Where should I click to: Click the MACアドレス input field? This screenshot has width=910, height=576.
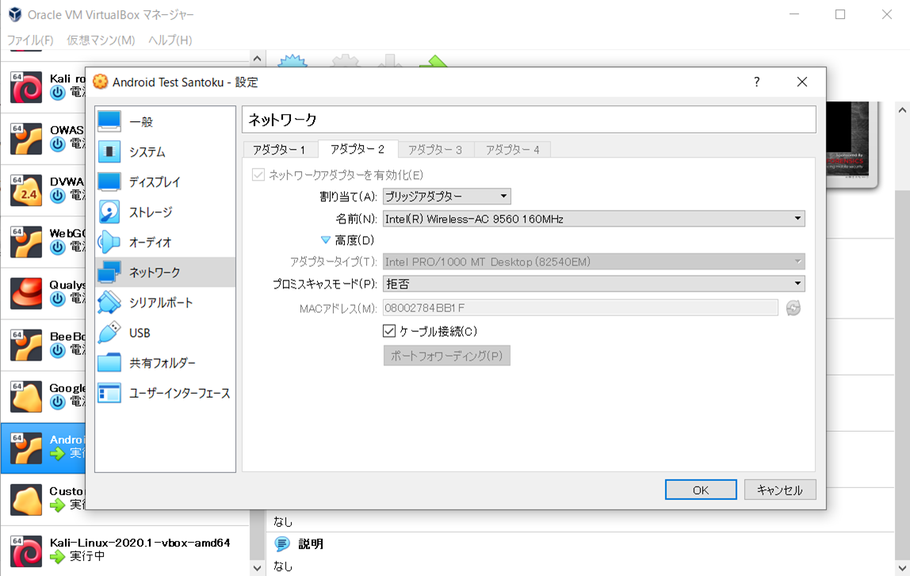(x=580, y=308)
